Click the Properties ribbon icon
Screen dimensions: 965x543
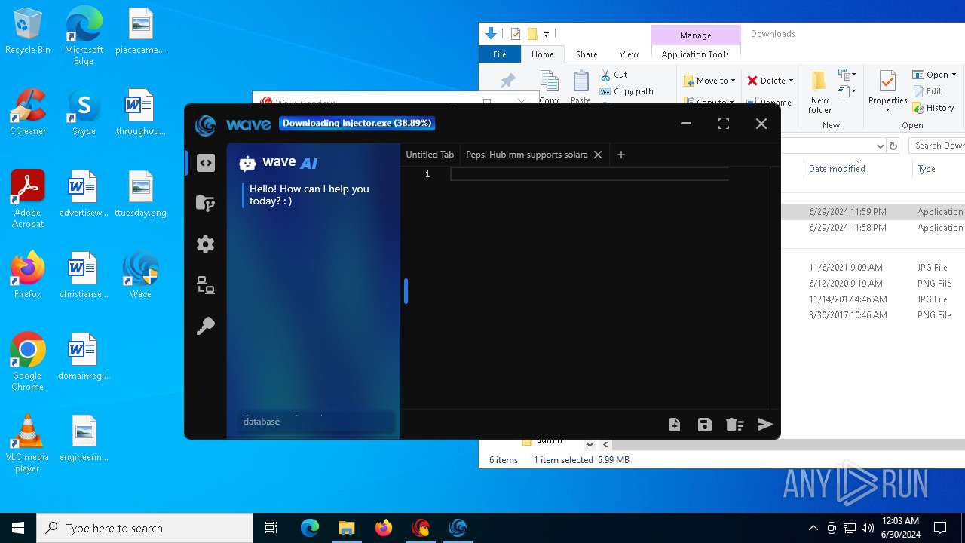point(887,81)
